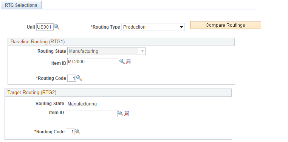Open lookup magnifier next to Unit field
Viewport: 288px width, 142px height.
pyautogui.click(x=57, y=27)
